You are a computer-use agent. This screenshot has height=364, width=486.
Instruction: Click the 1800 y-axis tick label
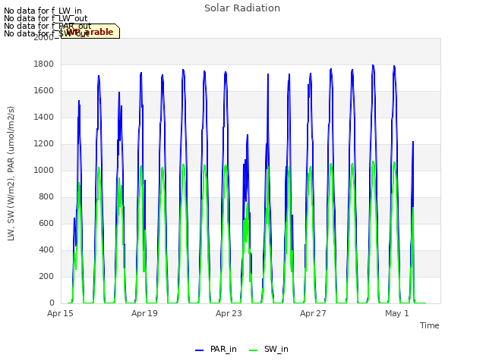(x=44, y=64)
